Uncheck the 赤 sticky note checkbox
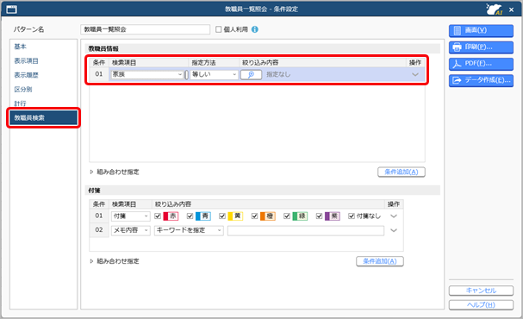The height and width of the screenshot is (319, 523). (x=158, y=216)
